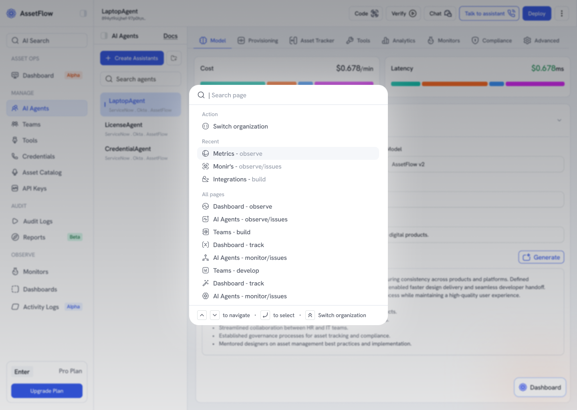
Task: Click the AI Search field in sidebar
Action: click(47, 40)
